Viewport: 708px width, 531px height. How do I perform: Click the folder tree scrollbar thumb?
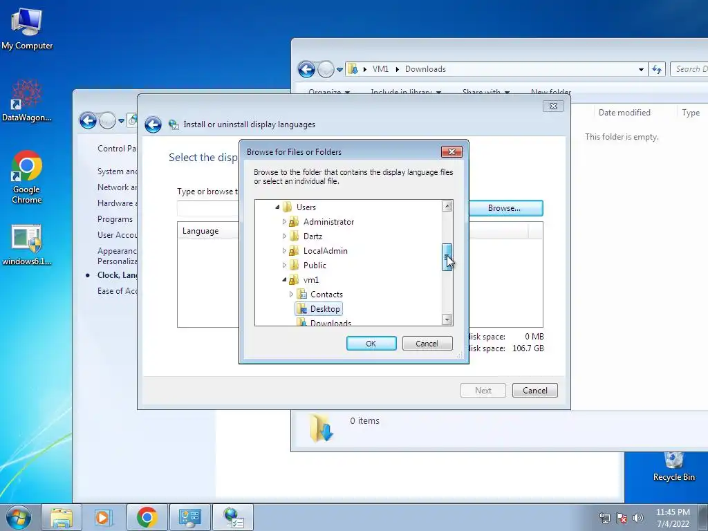(447, 257)
